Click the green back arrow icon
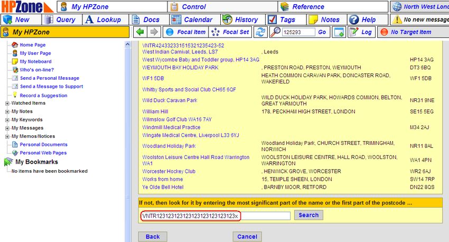Viewport: 449px width, 242px height. pyautogui.click(x=140, y=32)
